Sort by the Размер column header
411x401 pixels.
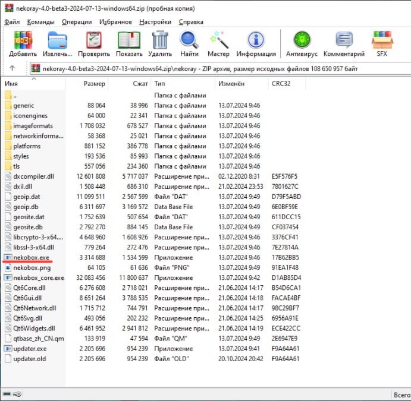click(87, 84)
